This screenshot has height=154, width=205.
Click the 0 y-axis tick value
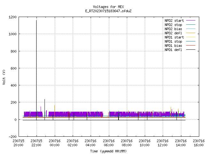pyautogui.click(x=16, y=120)
